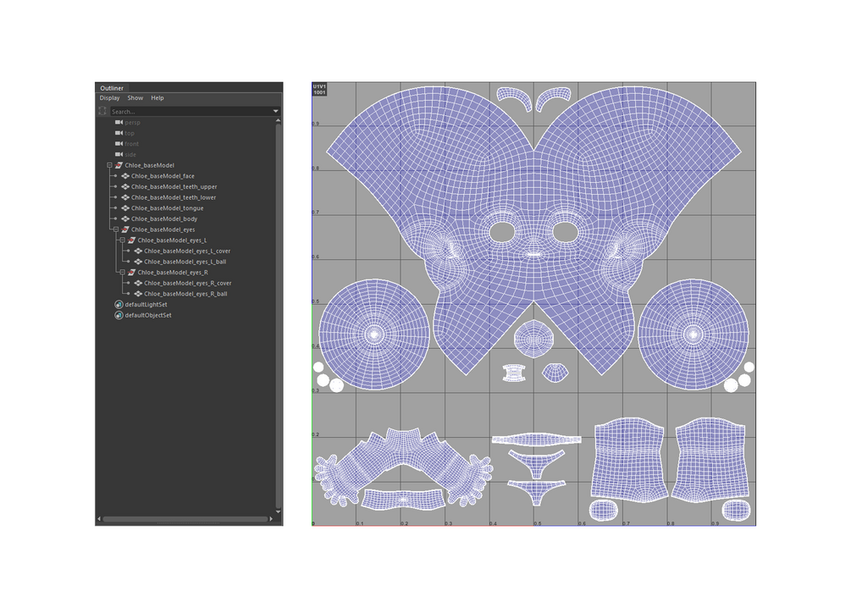The height and width of the screenshot is (608, 851).
Task: Collapse the Chloe_baseModel hierarchy
Action: pyautogui.click(x=109, y=165)
